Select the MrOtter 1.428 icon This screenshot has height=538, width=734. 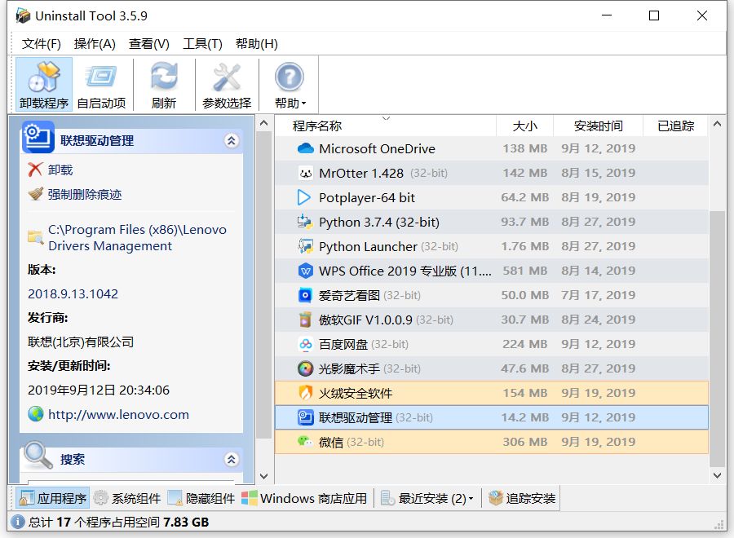pos(305,174)
